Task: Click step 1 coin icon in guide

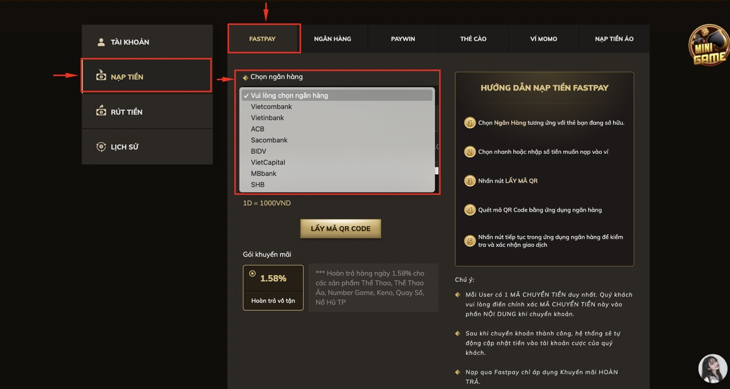Action: (x=469, y=122)
